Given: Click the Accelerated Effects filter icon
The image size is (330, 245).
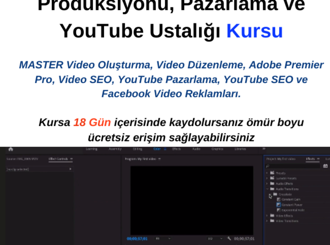Looking at the screenshot, I should tap(325, 166).
